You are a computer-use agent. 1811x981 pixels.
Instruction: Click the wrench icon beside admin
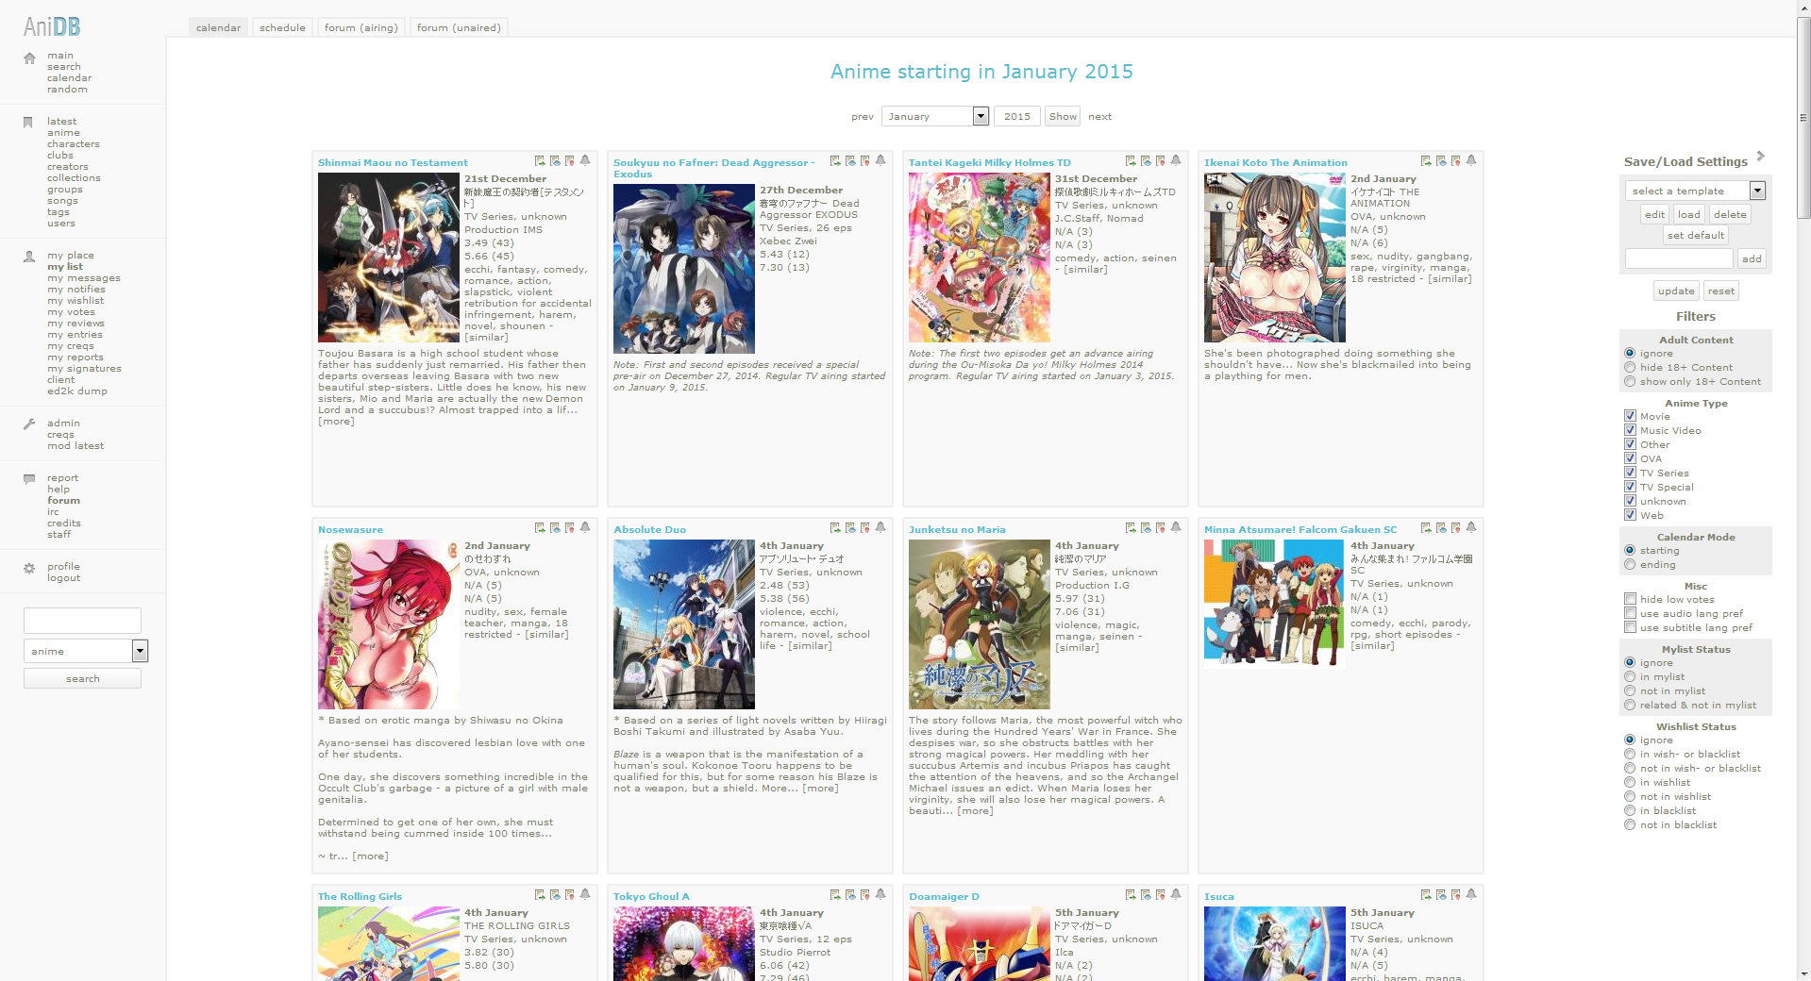(29, 424)
